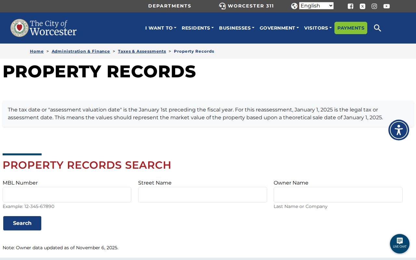Open the City of Worcester X page
Image resolution: width=416 pixels, height=260 pixels.
362,6
